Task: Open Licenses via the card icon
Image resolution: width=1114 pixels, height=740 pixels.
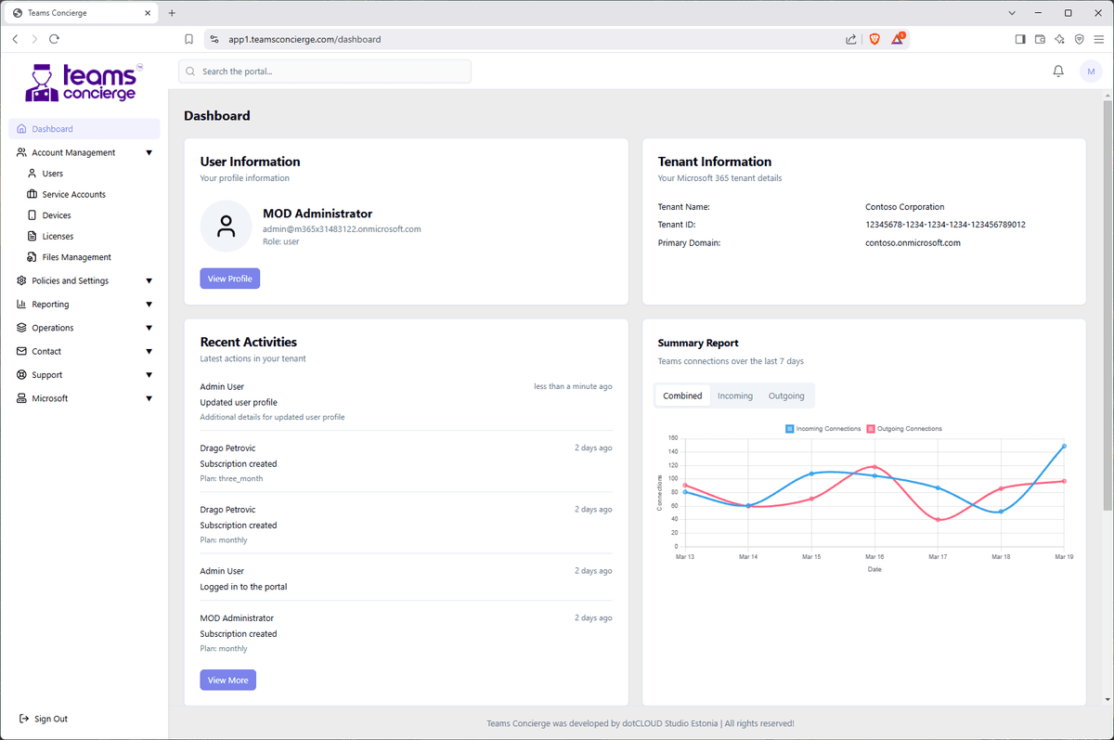Action: pyautogui.click(x=32, y=236)
